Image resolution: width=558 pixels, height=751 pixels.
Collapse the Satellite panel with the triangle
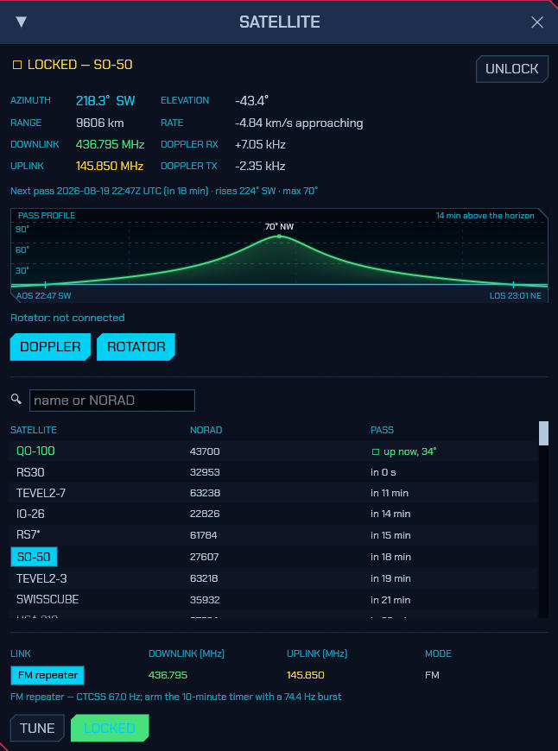[x=21, y=22]
